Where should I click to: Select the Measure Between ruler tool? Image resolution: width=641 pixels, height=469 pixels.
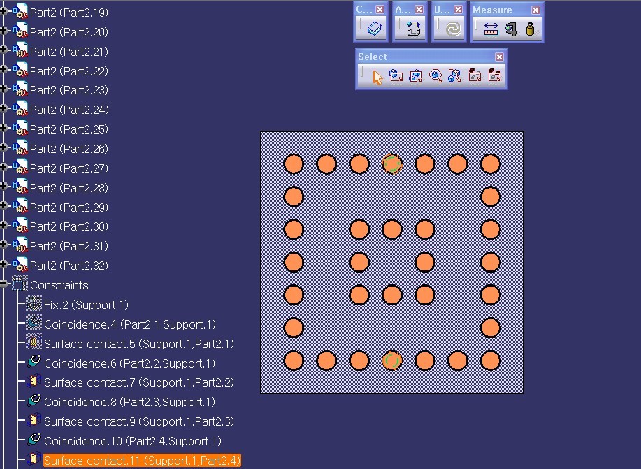pos(491,29)
